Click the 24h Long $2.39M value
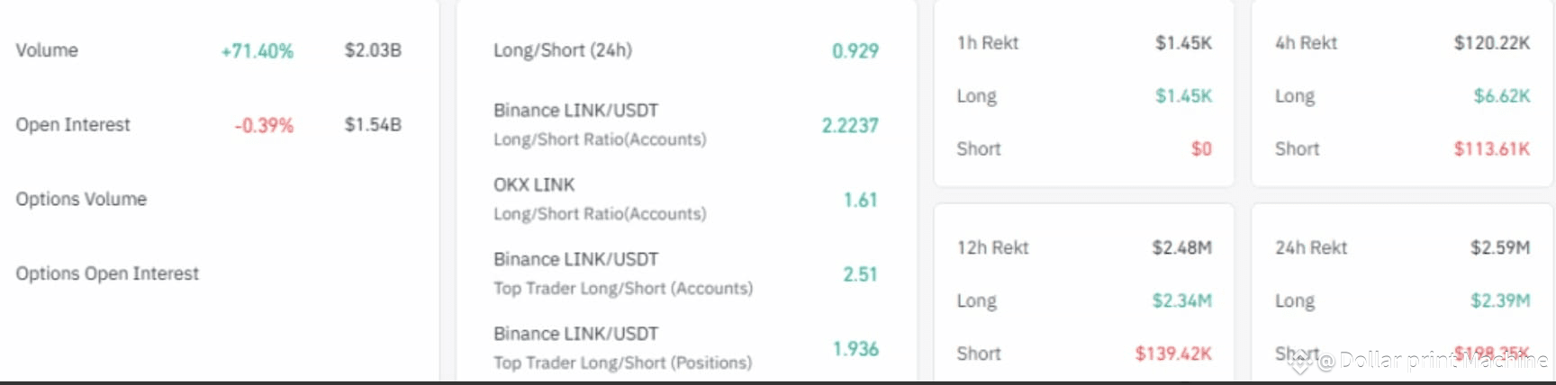The height and width of the screenshot is (385, 1556). [1500, 300]
